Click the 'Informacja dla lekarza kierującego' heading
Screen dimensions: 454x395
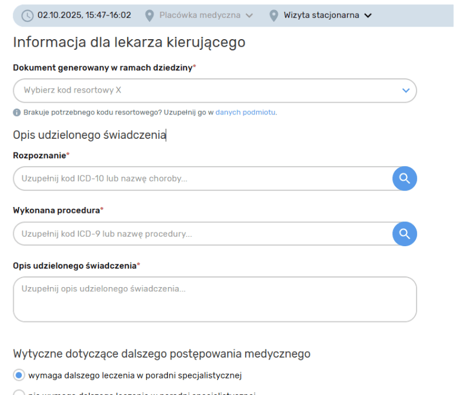(129, 43)
